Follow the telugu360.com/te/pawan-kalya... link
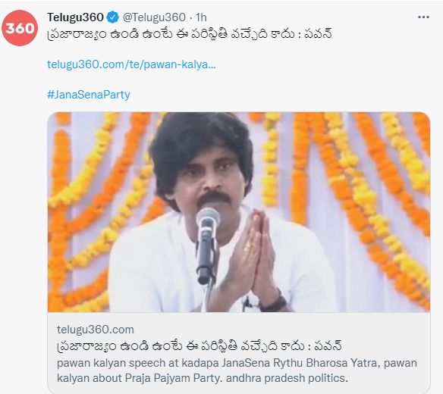 [131, 64]
